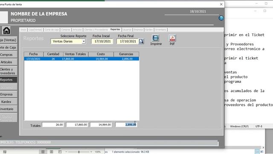This screenshot has width=273, height=154.
Task: Open the Usuarios tab
Action: [x=127, y=30]
